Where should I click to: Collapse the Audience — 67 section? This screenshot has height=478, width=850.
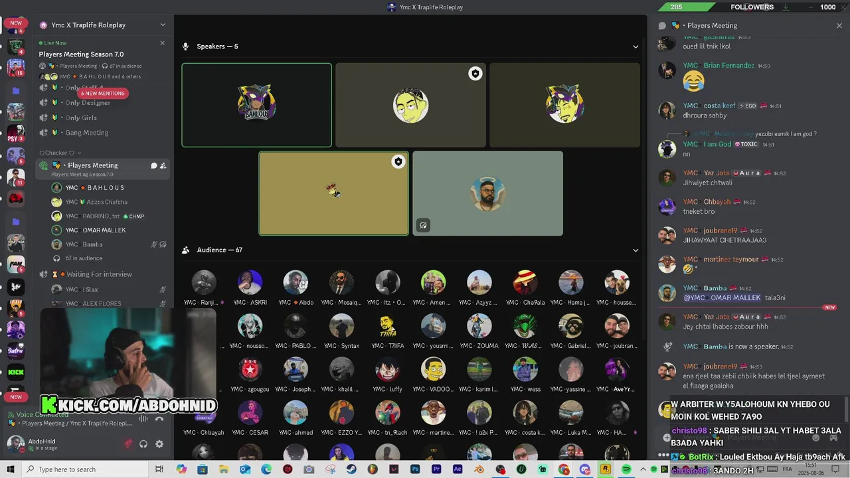[x=636, y=250]
